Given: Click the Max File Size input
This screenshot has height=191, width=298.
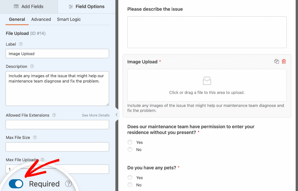Looking at the screenshot, I should point(57,147).
